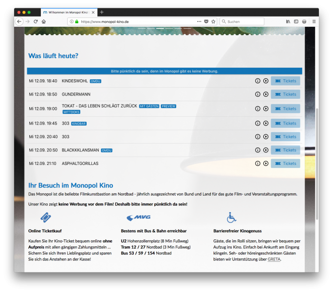Screen dimensions: 333x292
Task: Show info for 303 at 19:45
Action: (x=258, y=124)
